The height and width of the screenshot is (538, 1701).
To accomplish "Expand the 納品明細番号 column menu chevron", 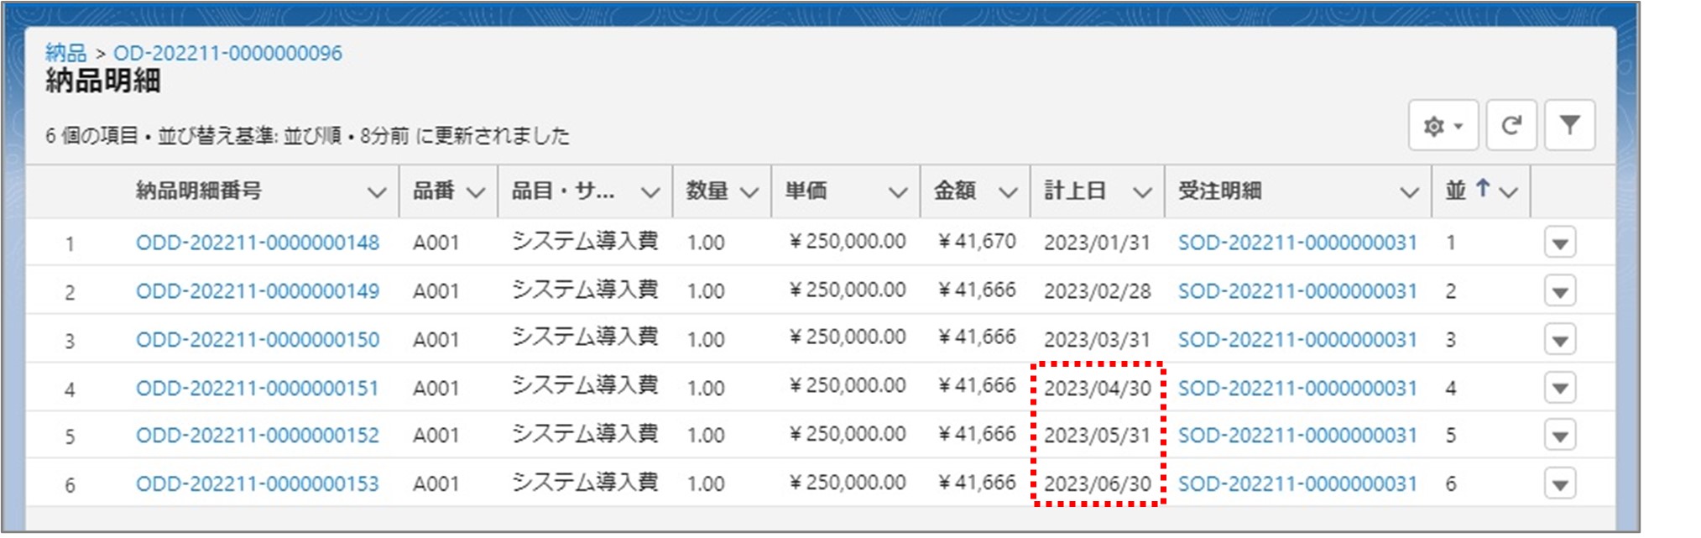I will (377, 192).
